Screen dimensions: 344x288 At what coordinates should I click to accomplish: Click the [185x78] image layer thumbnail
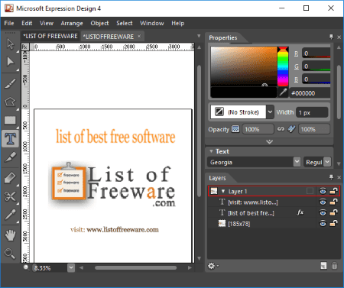[222, 224]
